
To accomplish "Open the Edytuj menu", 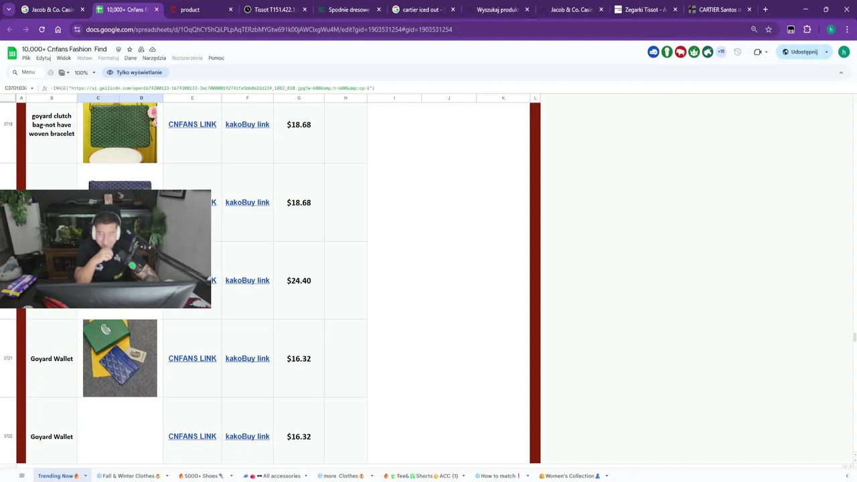I will point(44,58).
